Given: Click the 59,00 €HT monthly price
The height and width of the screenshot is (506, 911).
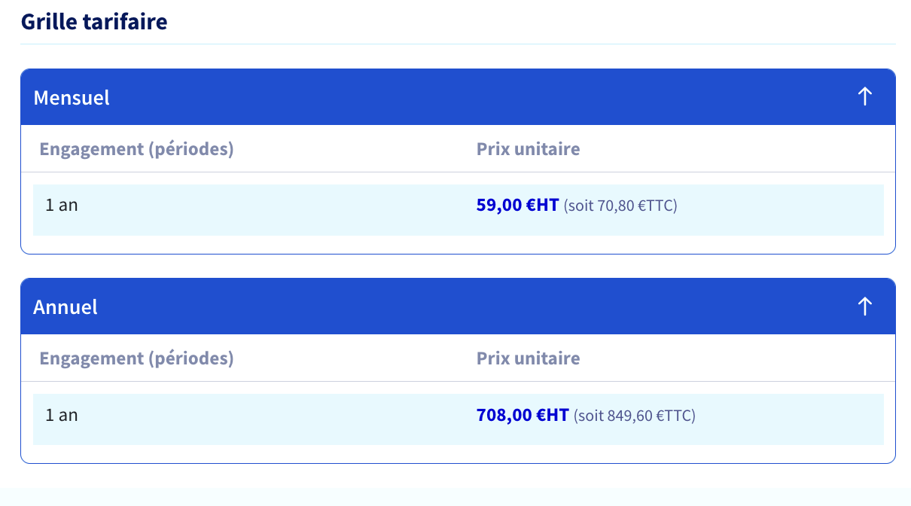Looking at the screenshot, I should [518, 205].
